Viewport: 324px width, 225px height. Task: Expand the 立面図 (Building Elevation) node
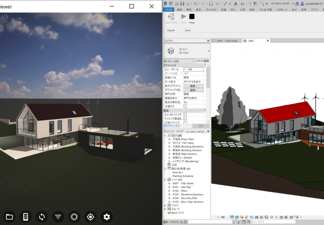tap(169, 146)
